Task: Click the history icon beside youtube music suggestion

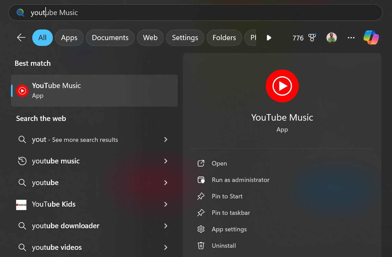Action: 22,161
